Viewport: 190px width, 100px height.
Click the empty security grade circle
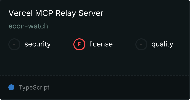(14, 44)
